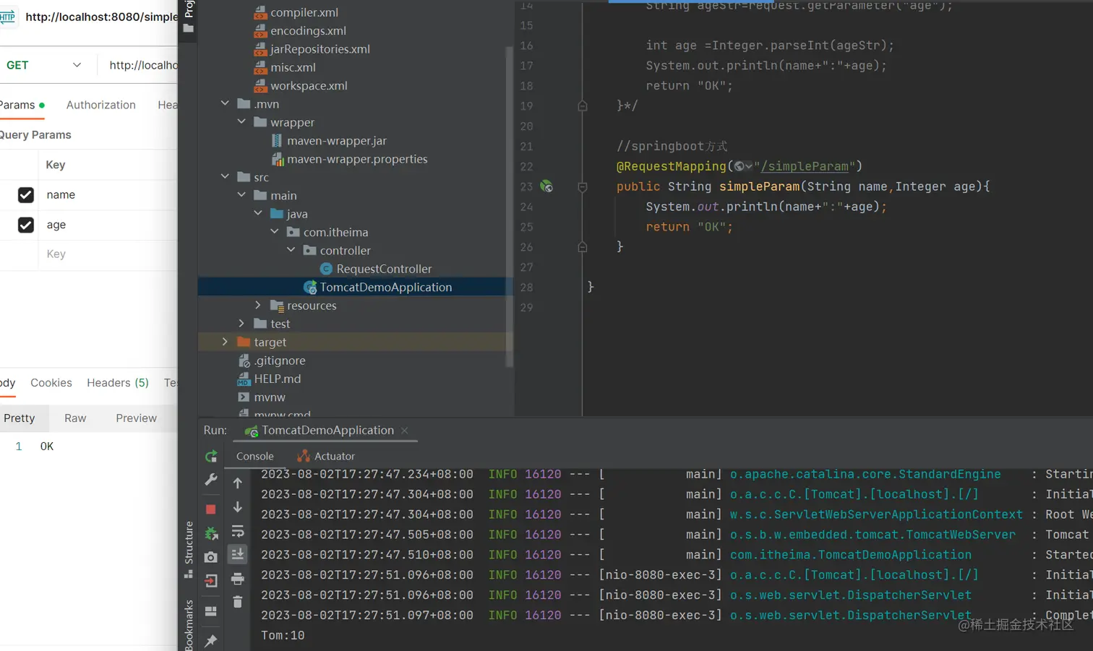Clear console with trash can icon

238,602
